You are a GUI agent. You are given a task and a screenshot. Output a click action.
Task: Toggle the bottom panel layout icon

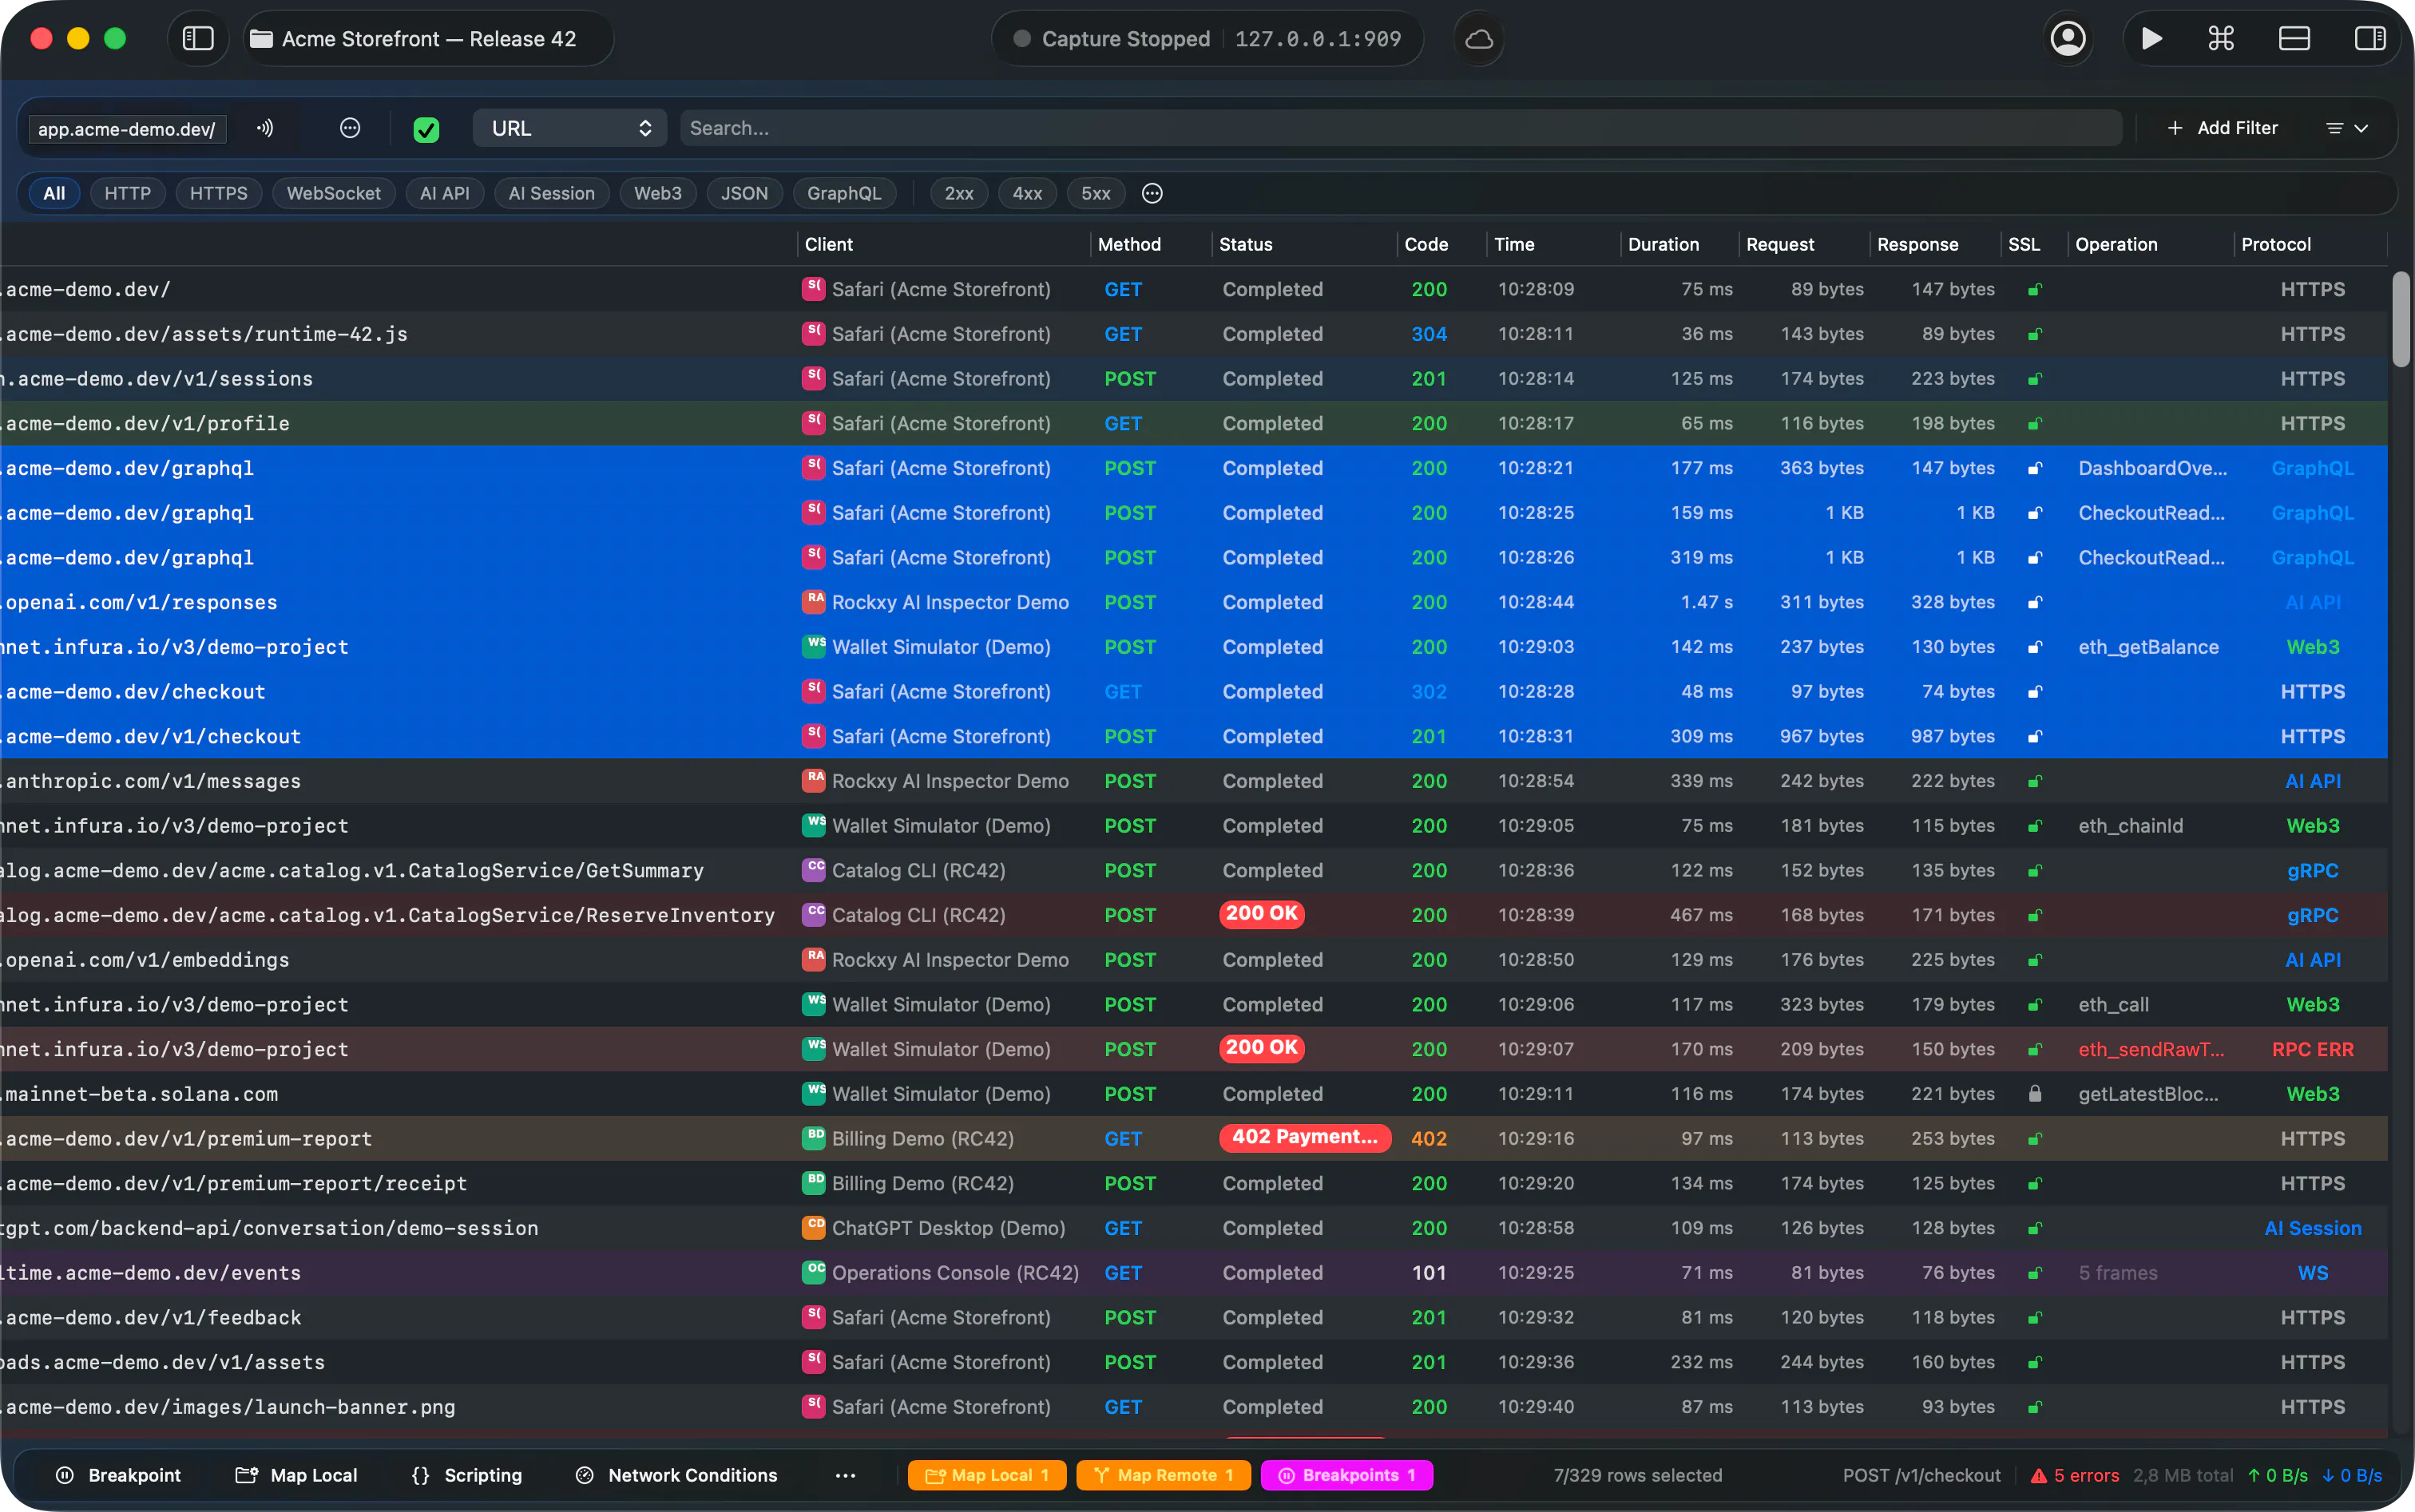coord(2294,39)
